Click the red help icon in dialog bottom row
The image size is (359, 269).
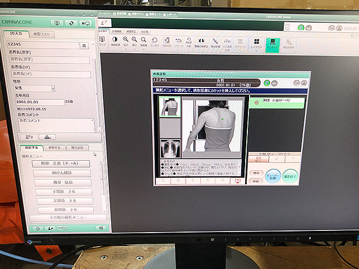(x=238, y=181)
